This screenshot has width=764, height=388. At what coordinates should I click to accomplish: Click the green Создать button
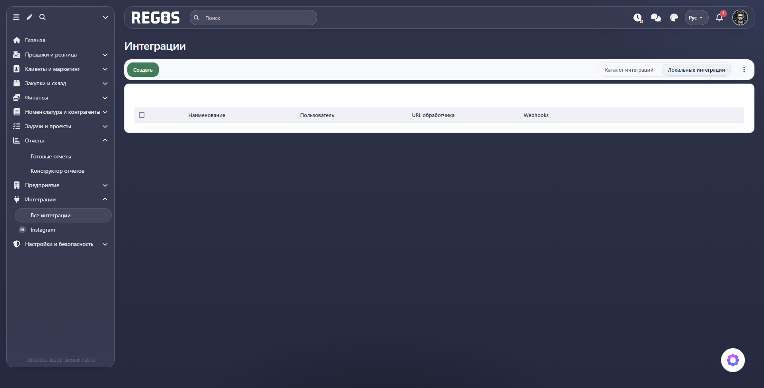[x=143, y=70]
